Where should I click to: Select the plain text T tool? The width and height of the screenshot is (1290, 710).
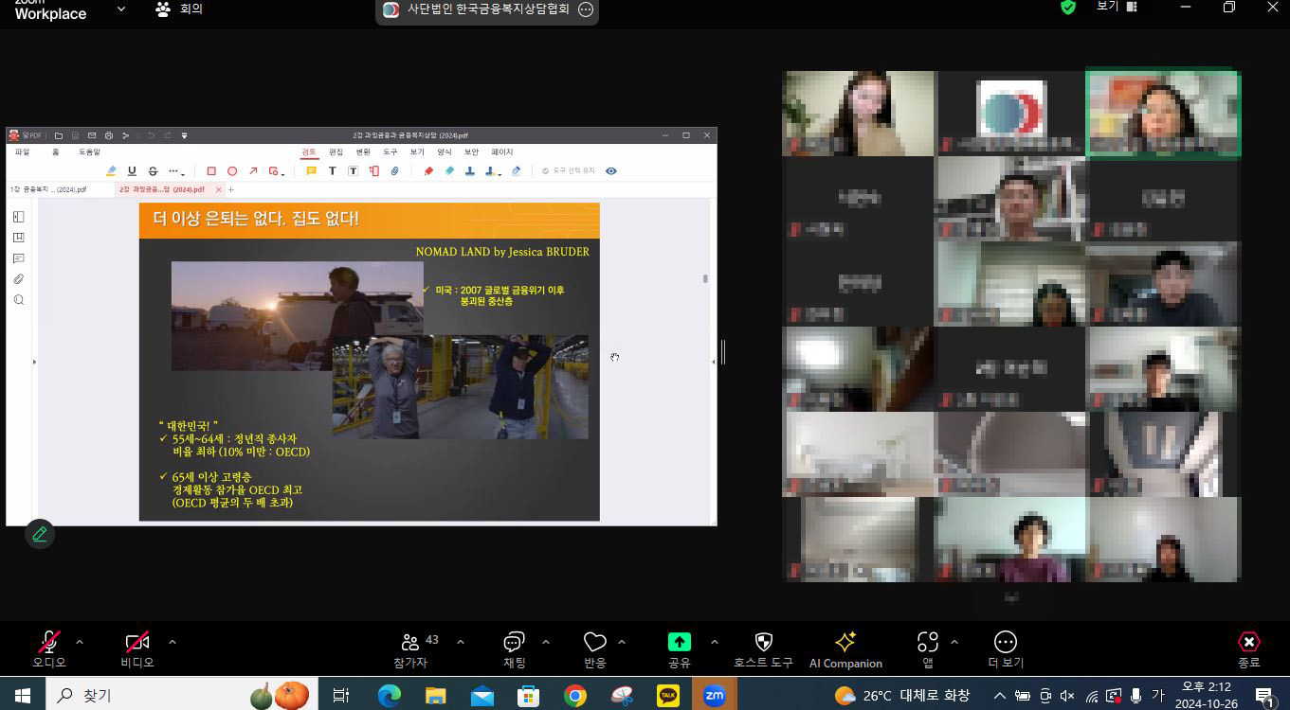coord(332,171)
